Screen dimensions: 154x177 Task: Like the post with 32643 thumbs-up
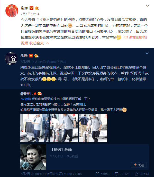pyautogui.click(x=137, y=174)
